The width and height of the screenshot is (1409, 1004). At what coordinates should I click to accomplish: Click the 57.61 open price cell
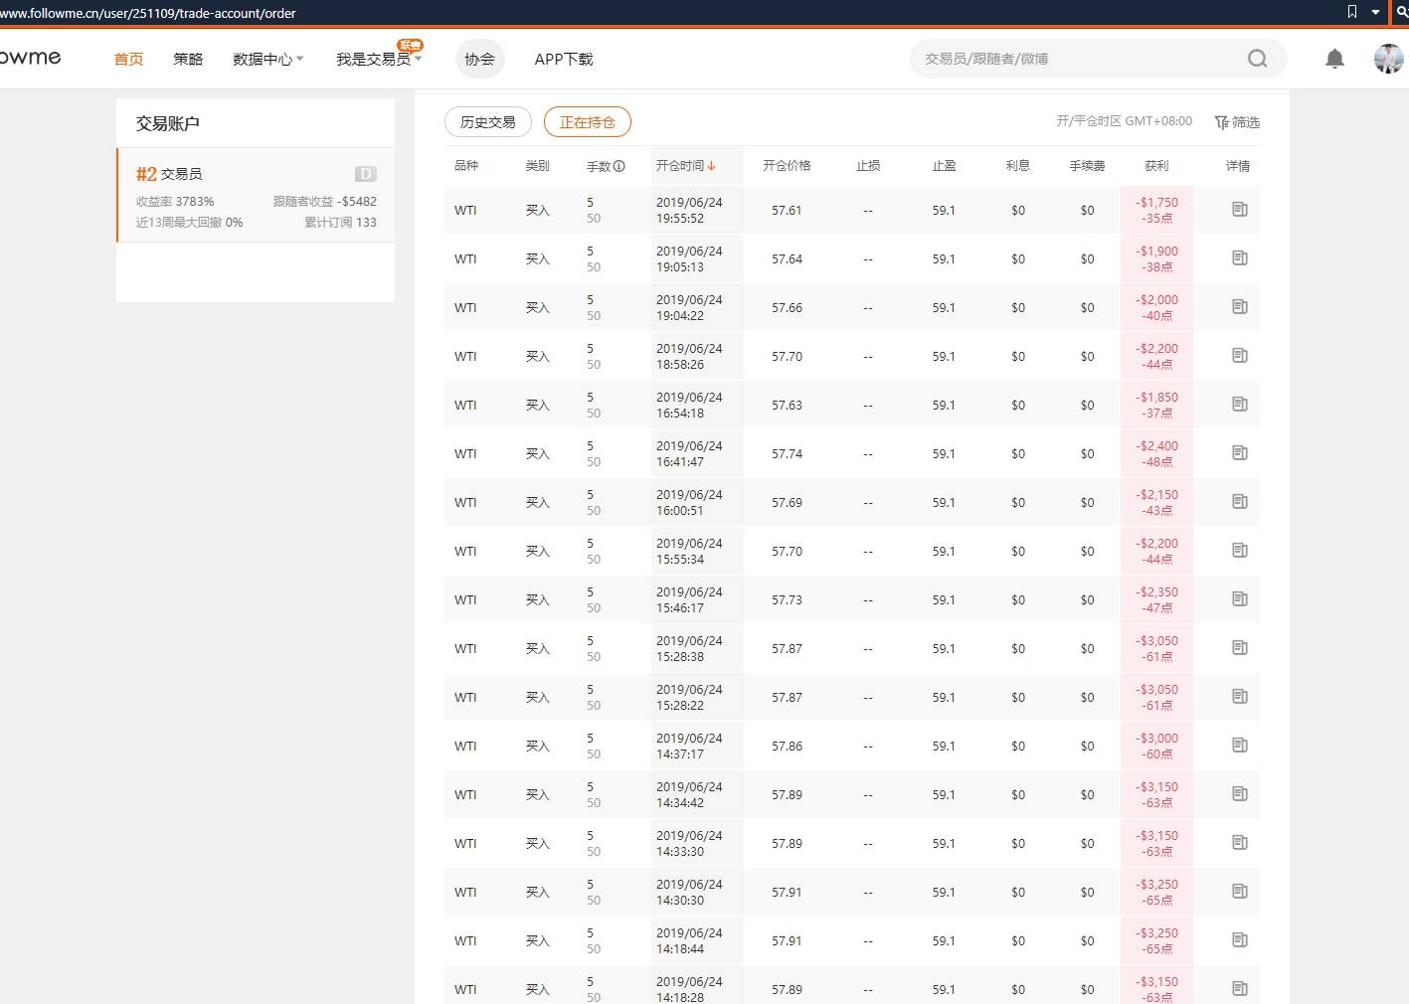coord(787,211)
